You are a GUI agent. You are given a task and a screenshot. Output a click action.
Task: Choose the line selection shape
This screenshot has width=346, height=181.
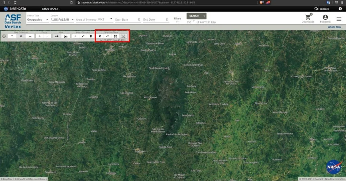tap(107, 36)
